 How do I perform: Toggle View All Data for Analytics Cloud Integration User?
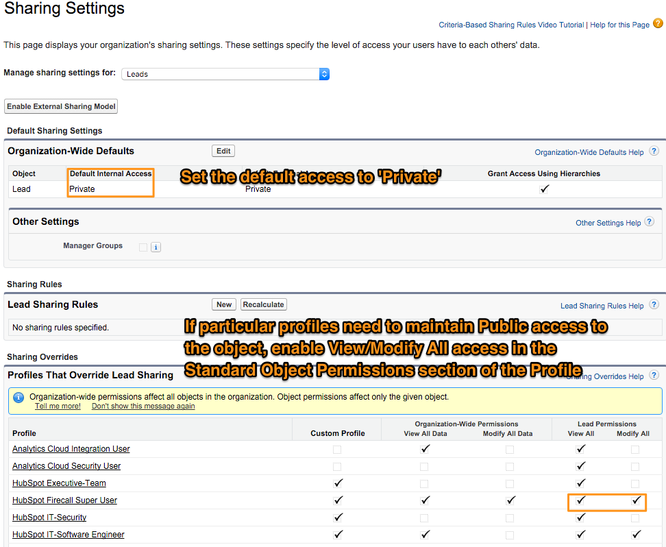[425, 449]
